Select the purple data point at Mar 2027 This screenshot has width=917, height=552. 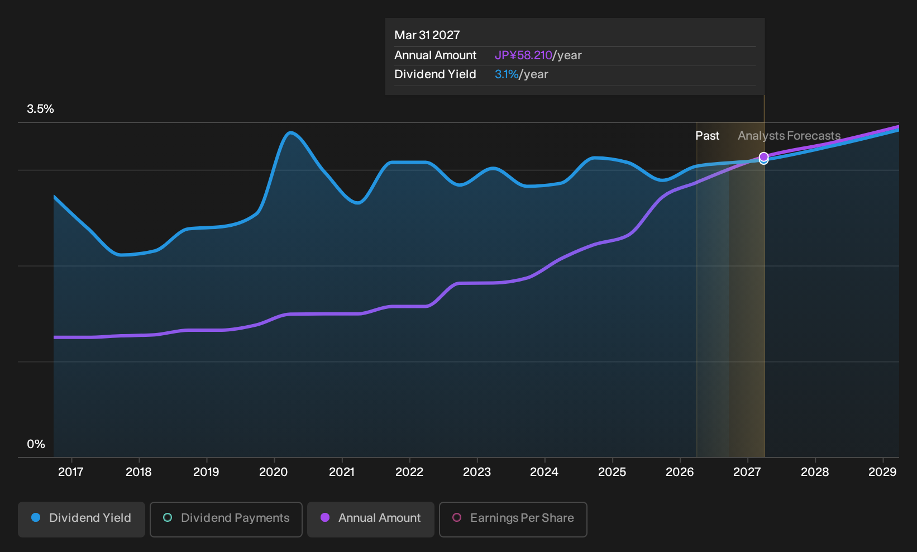[764, 156]
